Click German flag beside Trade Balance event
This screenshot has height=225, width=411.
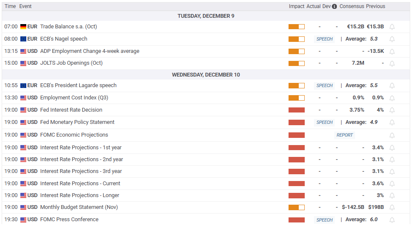(x=23, y=27)
